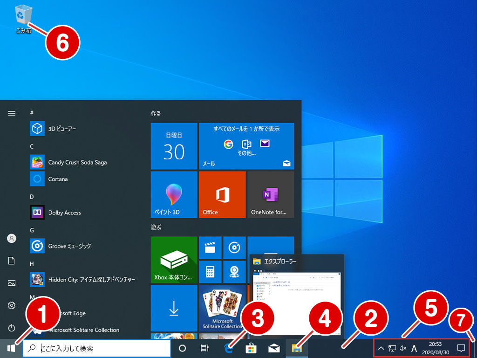Open the calendar tile showing 日曜日 30

point(174,146)
